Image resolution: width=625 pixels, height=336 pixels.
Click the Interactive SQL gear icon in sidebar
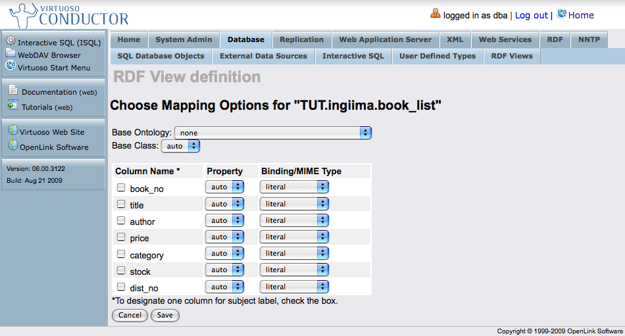click(x=11, y=41)
